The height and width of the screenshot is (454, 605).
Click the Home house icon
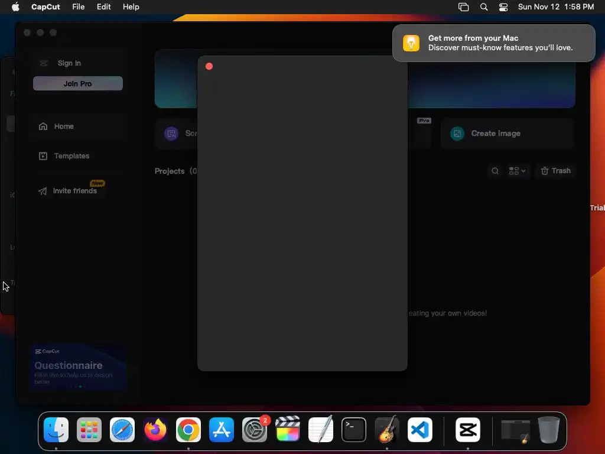[x=43, y=127]
